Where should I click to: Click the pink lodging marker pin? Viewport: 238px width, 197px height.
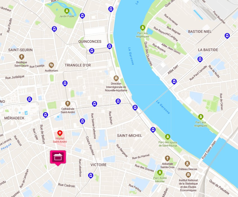(58, 158)
